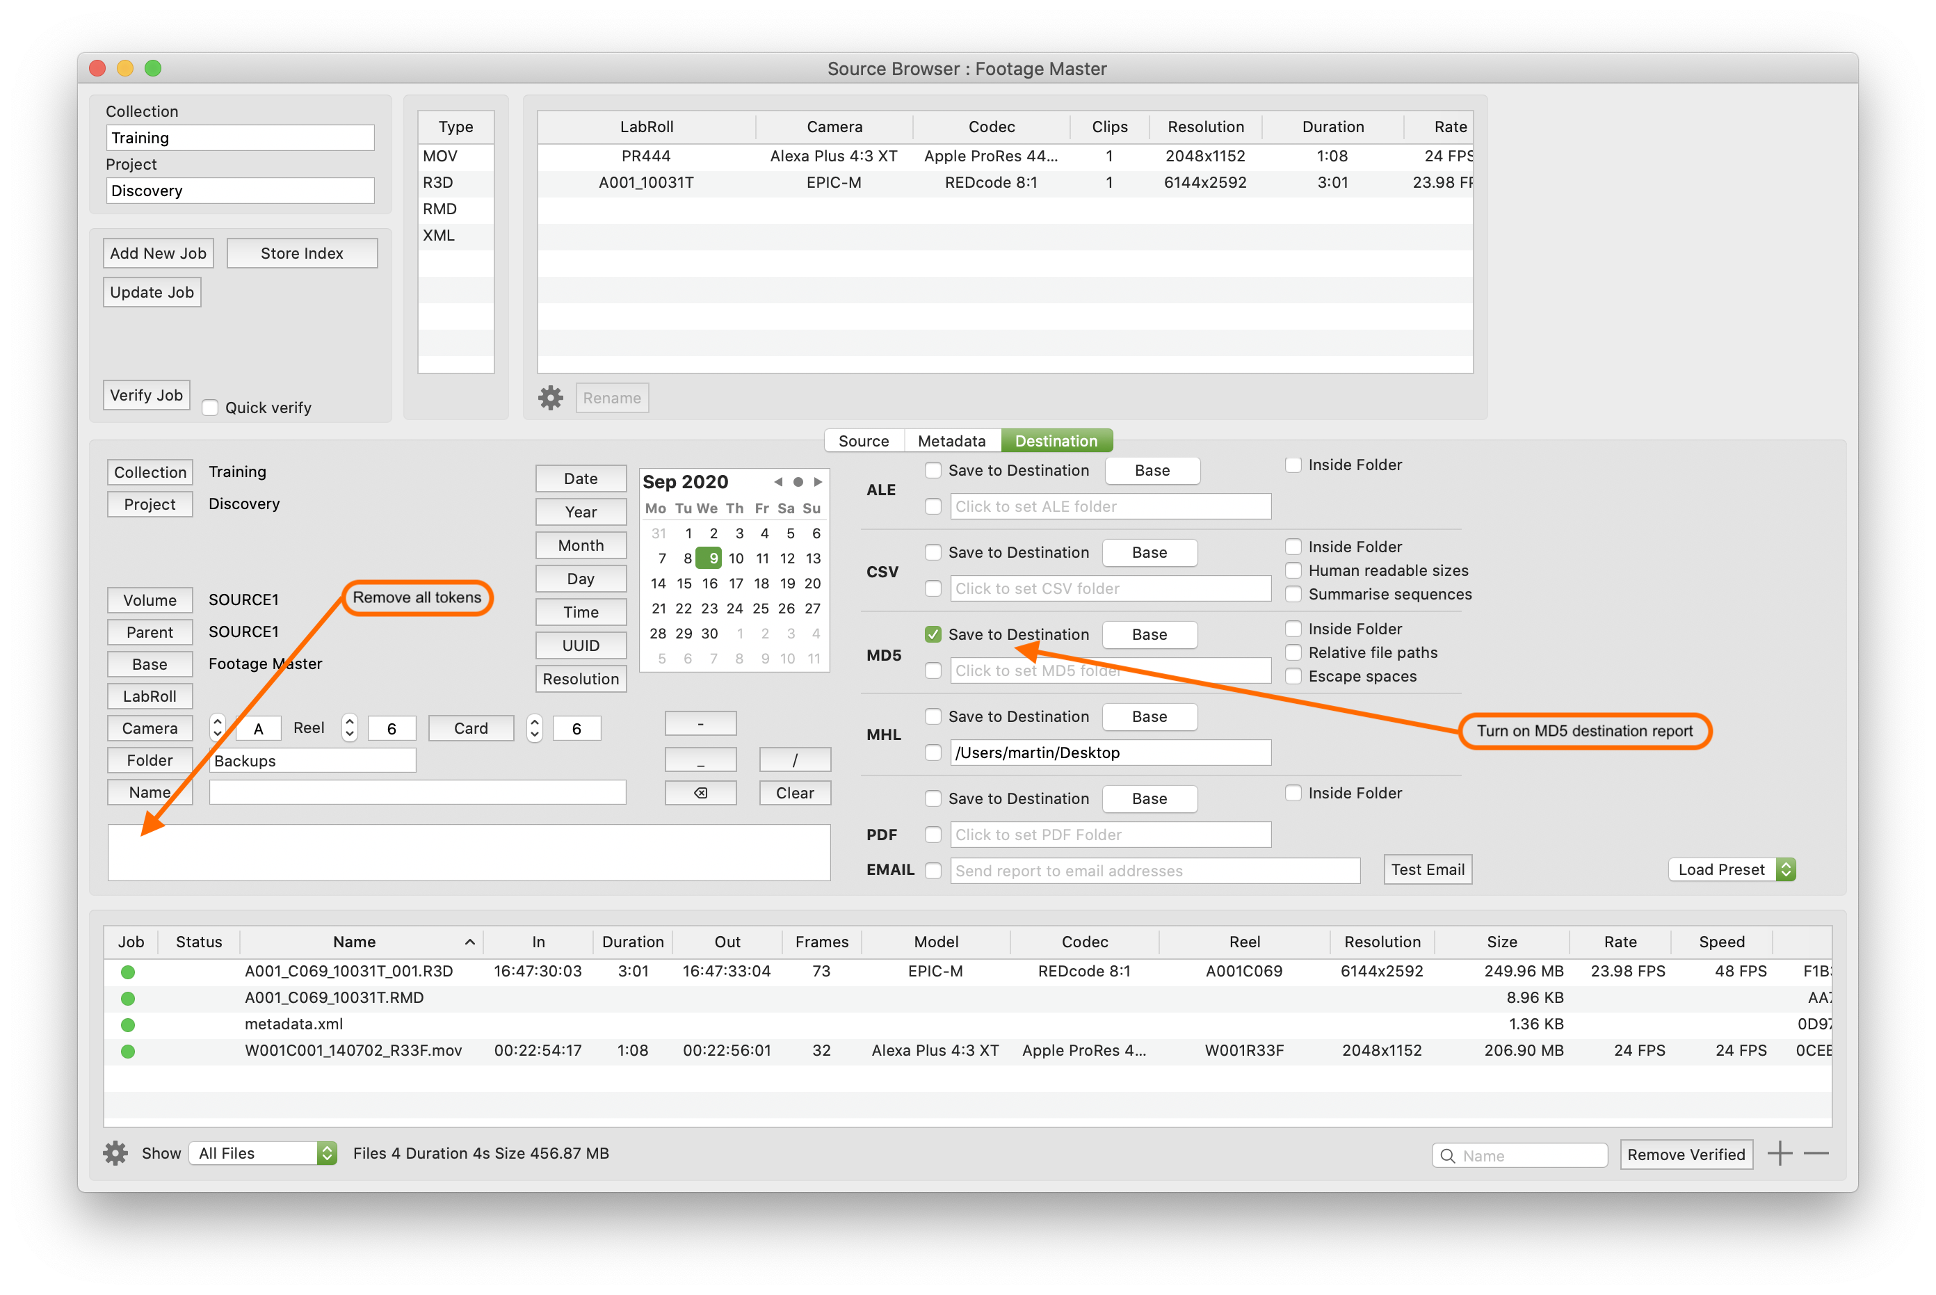Switch to the Source tab
1936x1295 pixels.
[864, 441]
